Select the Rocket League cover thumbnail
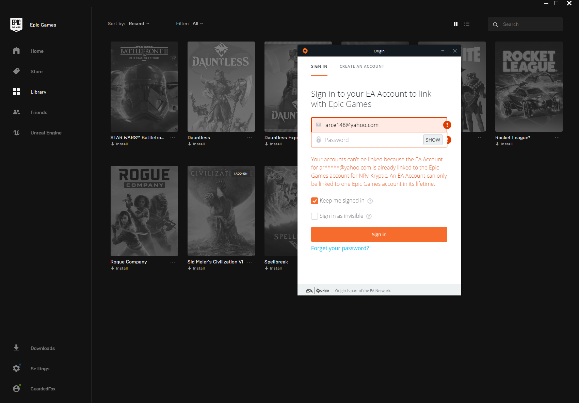The height and width of the screenshot is (403, 579). (x=529, y=86)
